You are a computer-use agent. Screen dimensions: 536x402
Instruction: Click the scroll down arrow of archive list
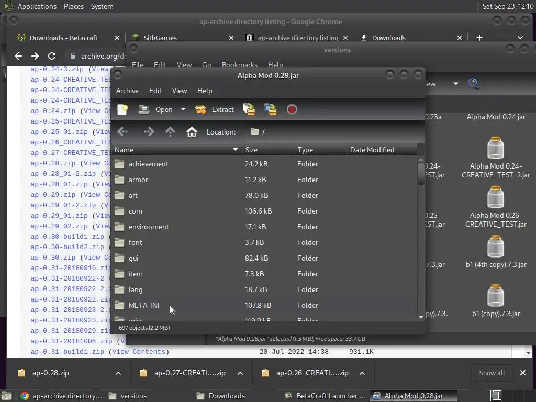point(421,317)
